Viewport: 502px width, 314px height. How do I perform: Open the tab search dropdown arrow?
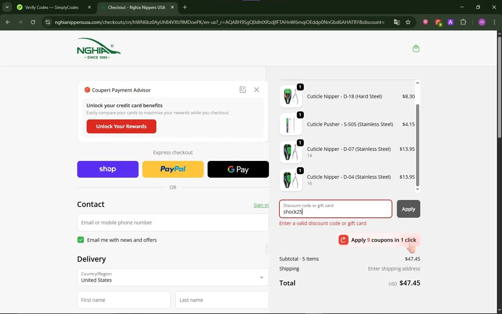[7, 7]
